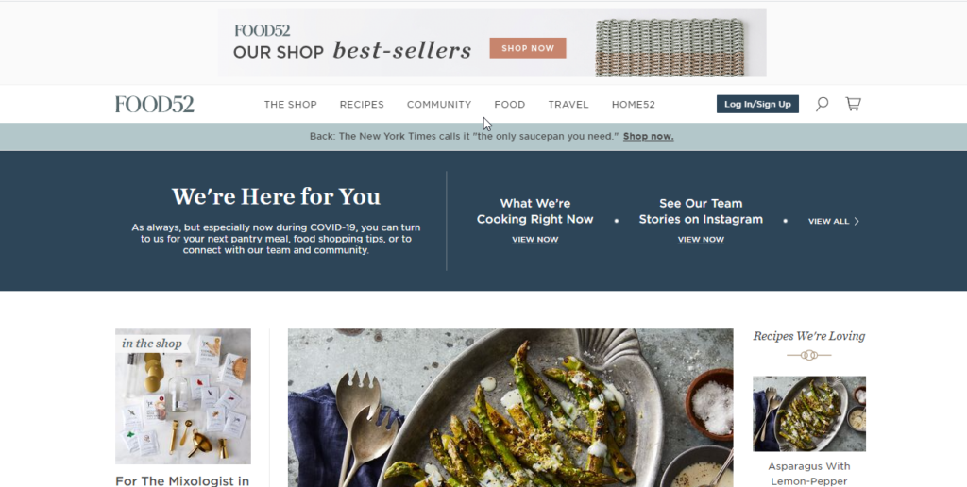Image resolution: width=967 pixels, height=487 pixels.
Task: Click SHOP NOW in the banner ad
Action: (x=528, y=48)
